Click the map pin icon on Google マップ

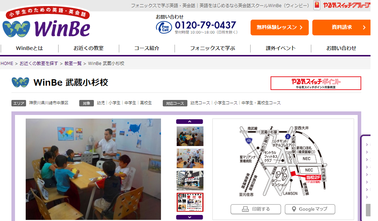click(294, 209)
